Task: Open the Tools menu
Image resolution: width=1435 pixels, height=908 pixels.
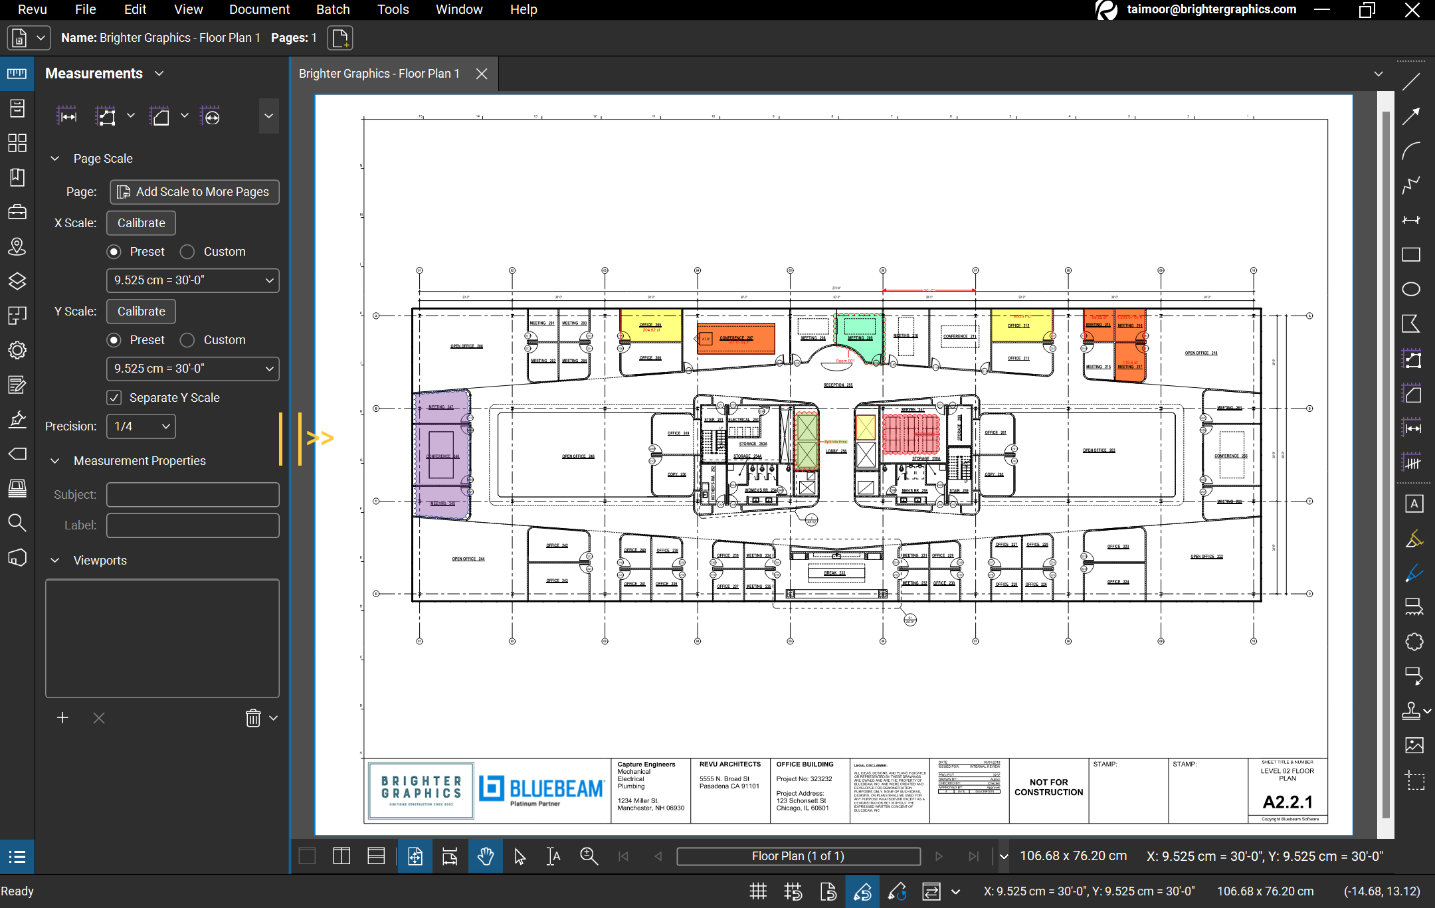Action: [x=393, y=9]
